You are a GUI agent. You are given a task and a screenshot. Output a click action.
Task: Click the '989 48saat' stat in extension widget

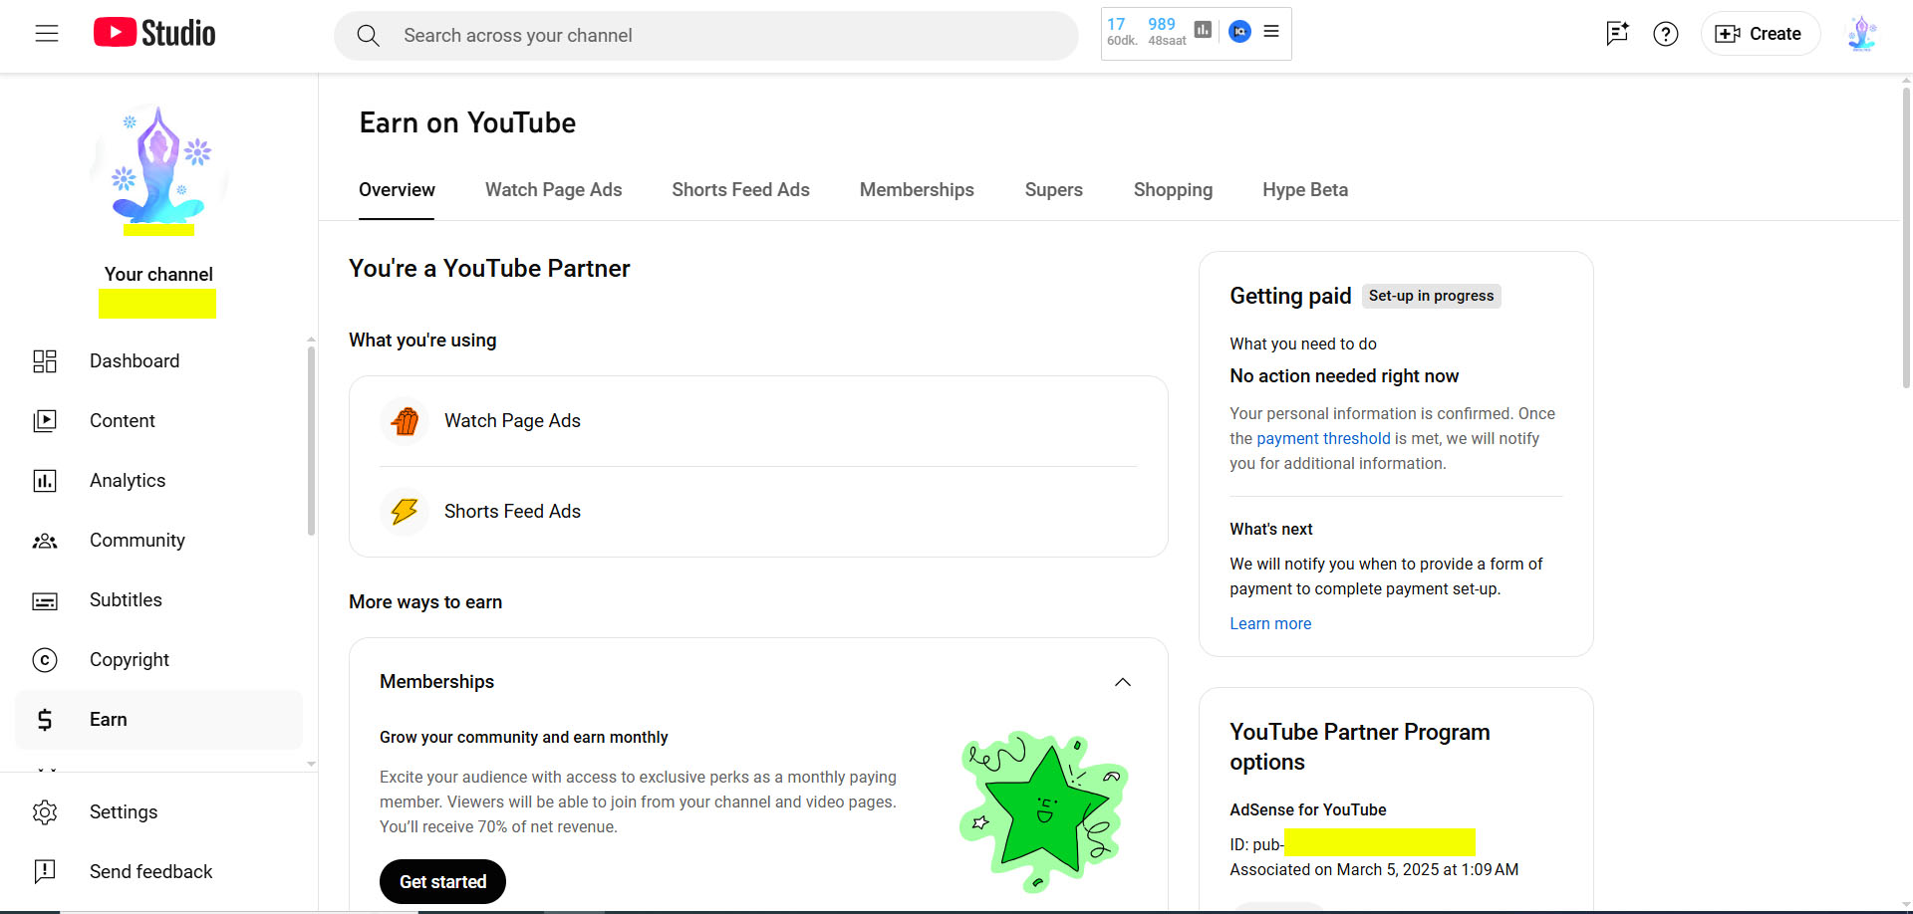click(1166, 32)
